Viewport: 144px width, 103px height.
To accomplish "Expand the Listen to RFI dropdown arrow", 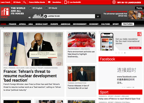I will (x=98, y=16).
